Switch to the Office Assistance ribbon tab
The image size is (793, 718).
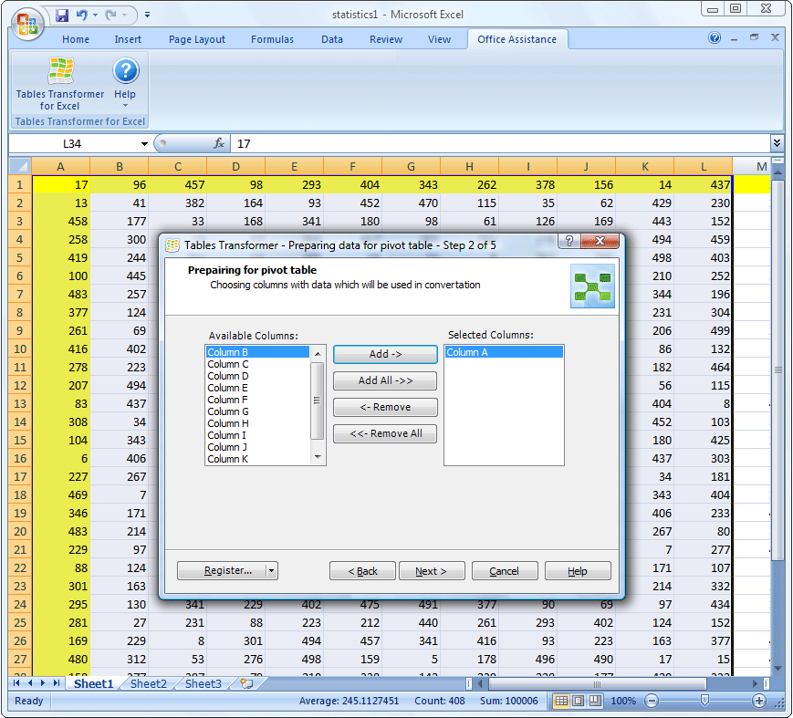[x=517, y=39]
